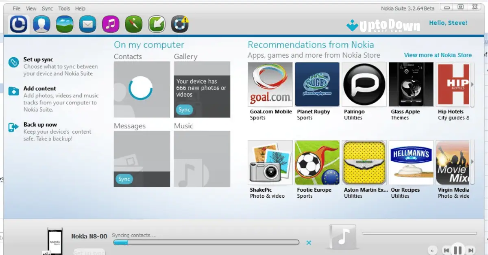This screenshot has height=255, width=488.
Task: Click View more at Nokia Store link
Action: [439, 55]
